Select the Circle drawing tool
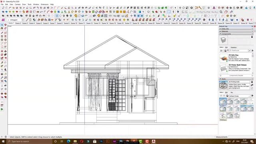256x144 pixels. click(2, 40)
